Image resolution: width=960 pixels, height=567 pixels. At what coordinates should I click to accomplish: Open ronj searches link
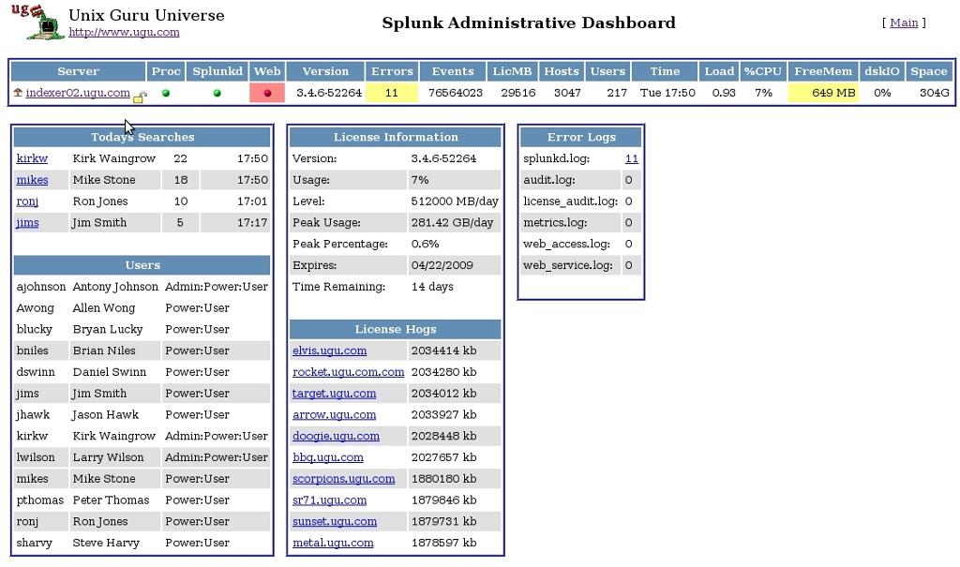[x=27, y=201]
